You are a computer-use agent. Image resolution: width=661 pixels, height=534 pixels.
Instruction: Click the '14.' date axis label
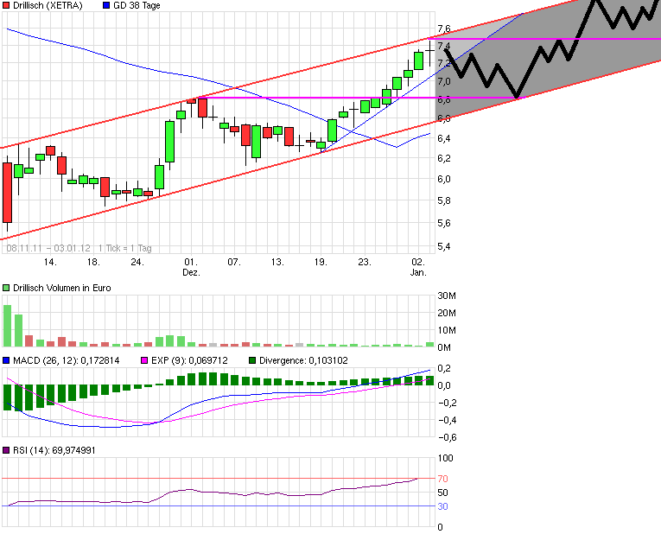50,262
